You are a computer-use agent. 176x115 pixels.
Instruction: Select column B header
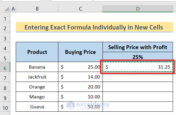(x=37, y=9)
